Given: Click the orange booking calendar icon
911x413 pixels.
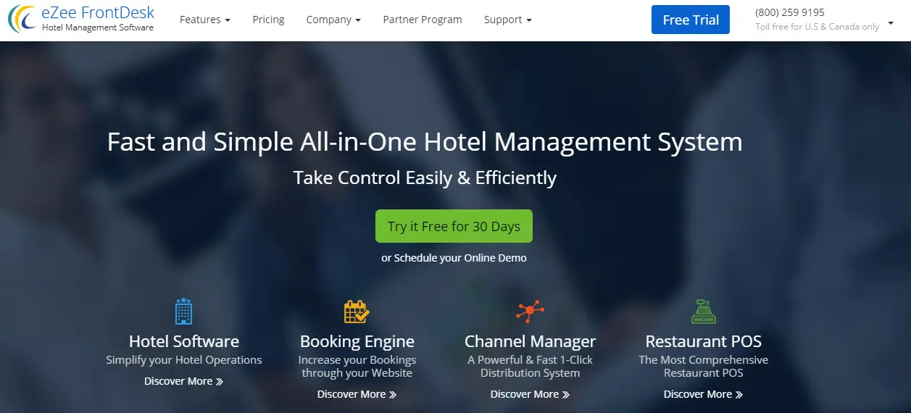Looking at the screenshot, I should point(357,312).
